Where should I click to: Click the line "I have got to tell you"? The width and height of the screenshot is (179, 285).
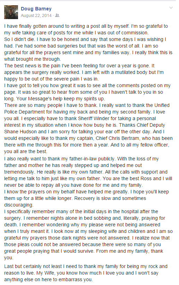87,86
